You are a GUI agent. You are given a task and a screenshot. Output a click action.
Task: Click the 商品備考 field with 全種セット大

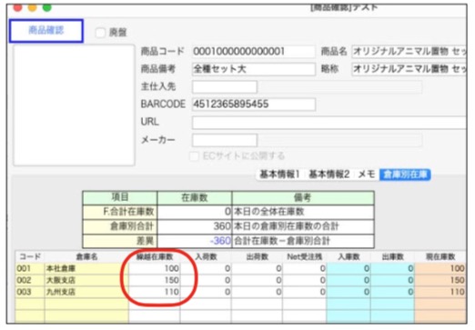click(x=254, y=69)
